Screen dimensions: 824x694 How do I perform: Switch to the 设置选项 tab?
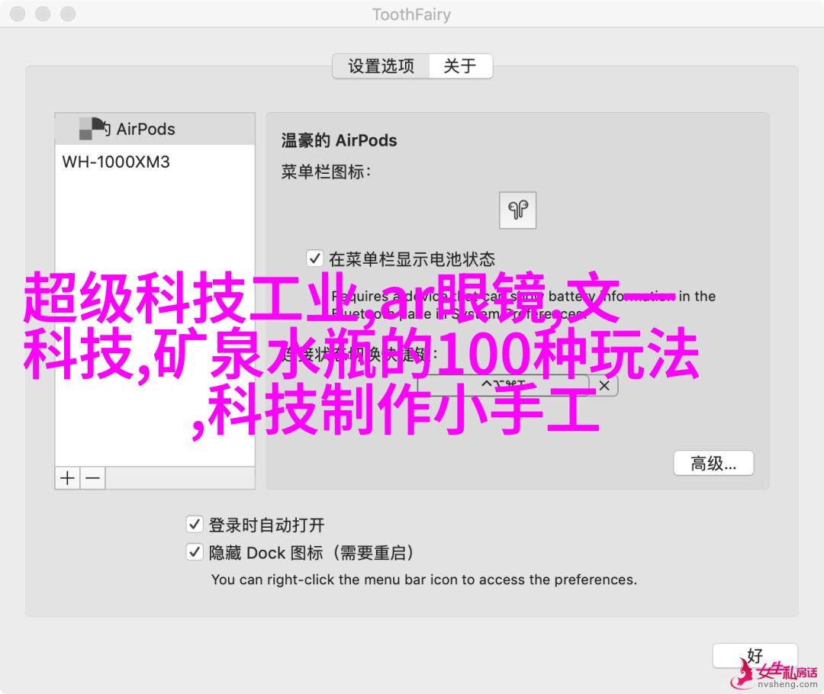[x=381, y=66]
